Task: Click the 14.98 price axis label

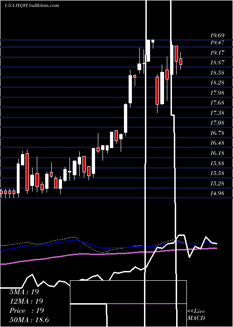Action: tap(218, 193)
